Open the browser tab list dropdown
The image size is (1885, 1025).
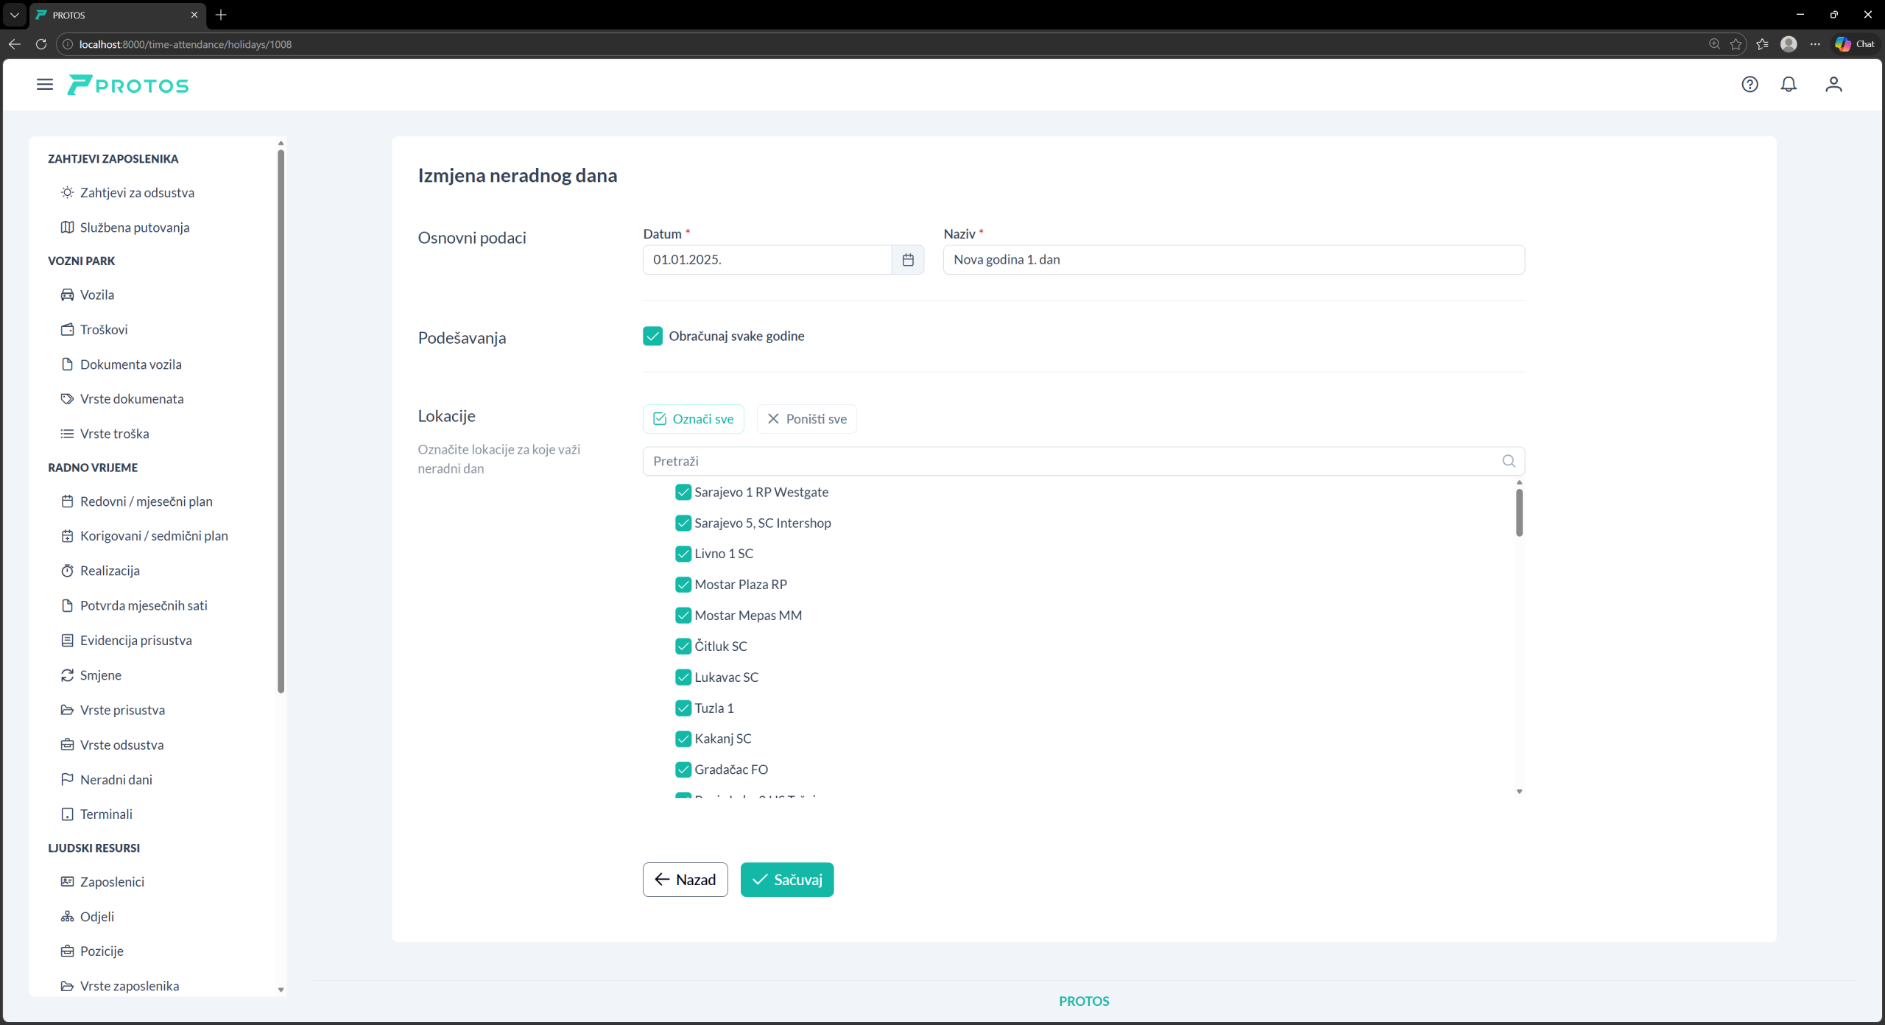pyautogui.click(x=14, y=15)
